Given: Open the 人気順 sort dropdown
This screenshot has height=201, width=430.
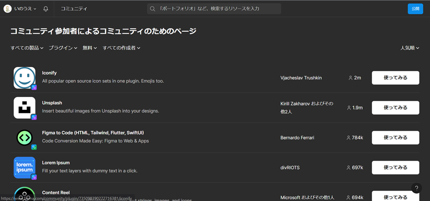Looking at the screenshot, I should [410, 48].
